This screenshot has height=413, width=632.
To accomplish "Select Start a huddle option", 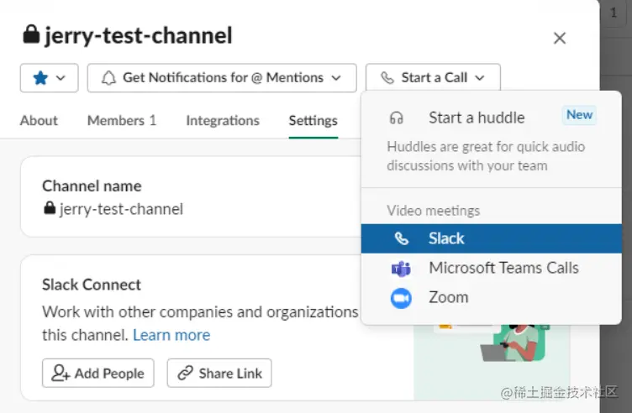I will 476,118.
